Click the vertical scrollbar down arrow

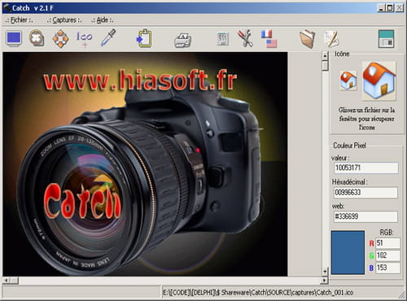(325, 271)
